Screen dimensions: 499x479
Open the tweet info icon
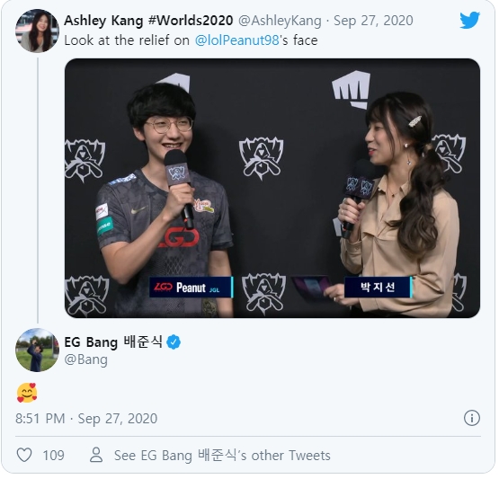tap(472, 418)
